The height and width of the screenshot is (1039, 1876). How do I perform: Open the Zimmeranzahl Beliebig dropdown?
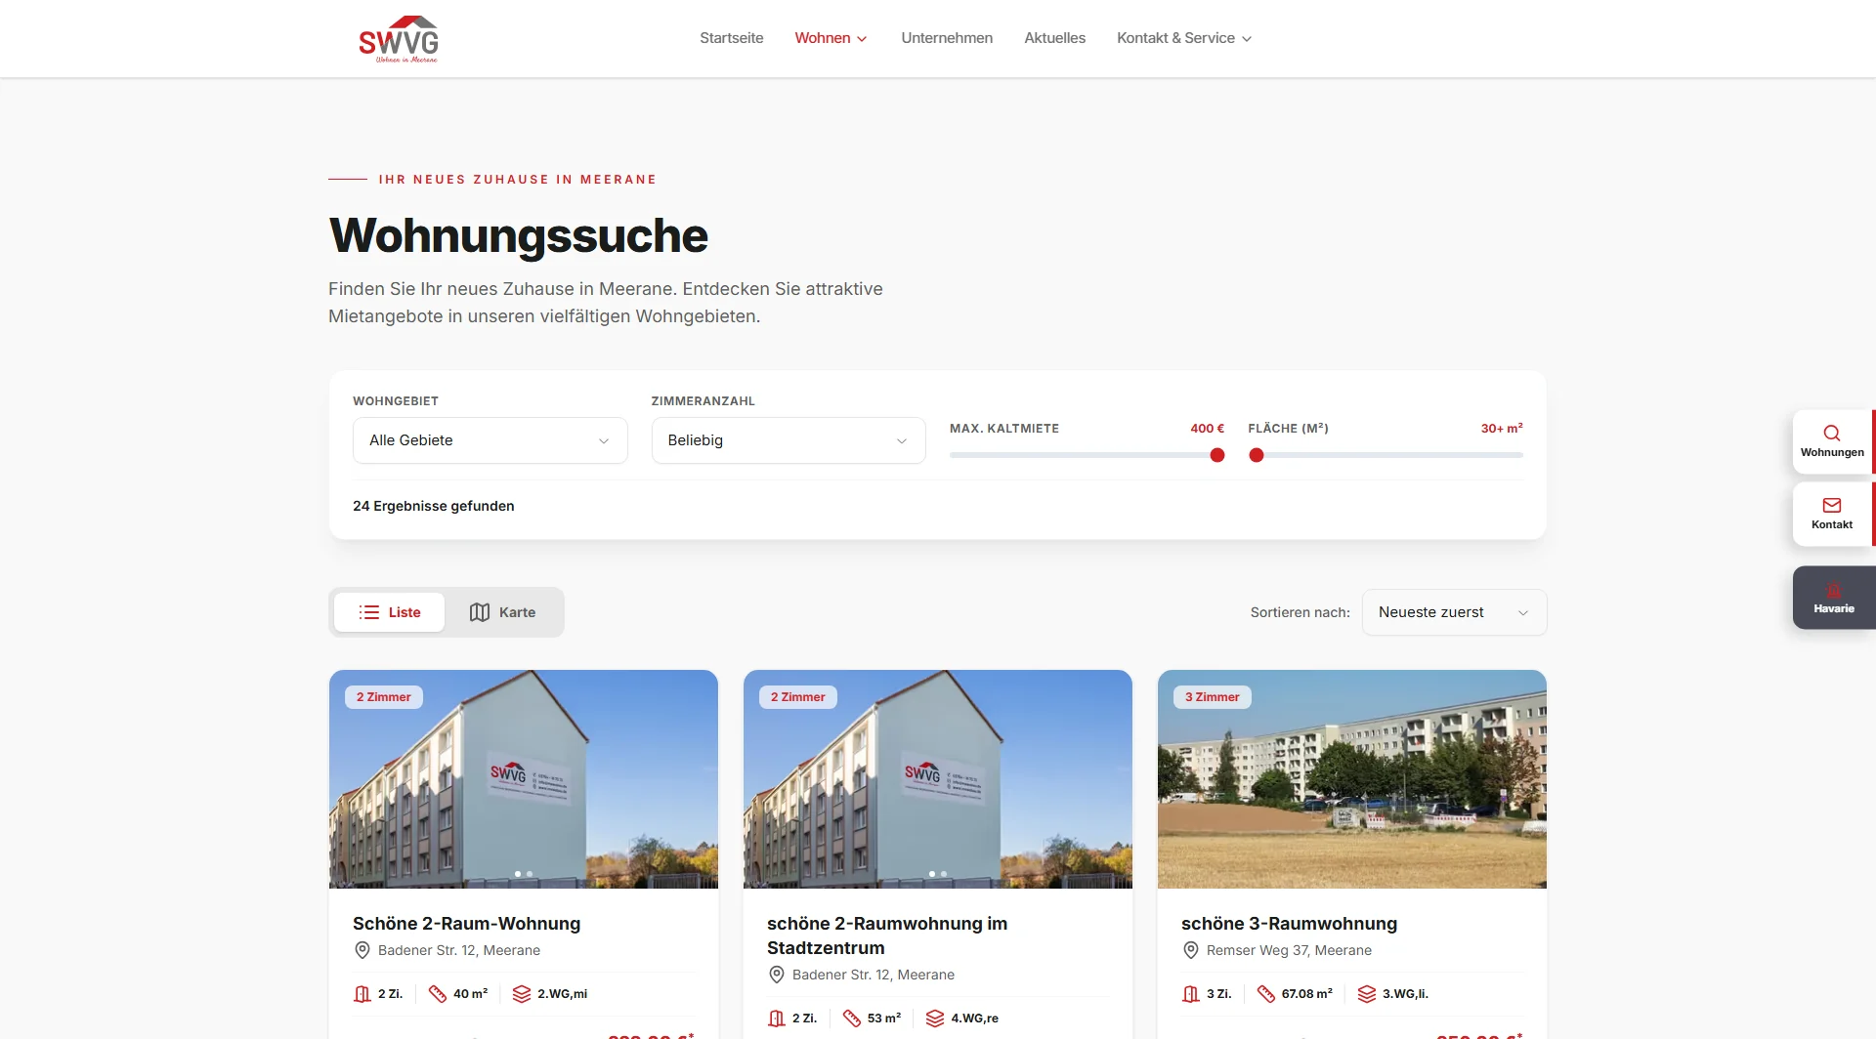click(789, 440)
